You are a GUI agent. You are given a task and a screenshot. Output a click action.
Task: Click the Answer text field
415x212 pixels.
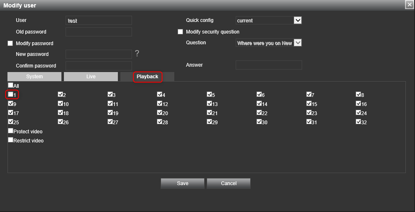tap(269, 65)
